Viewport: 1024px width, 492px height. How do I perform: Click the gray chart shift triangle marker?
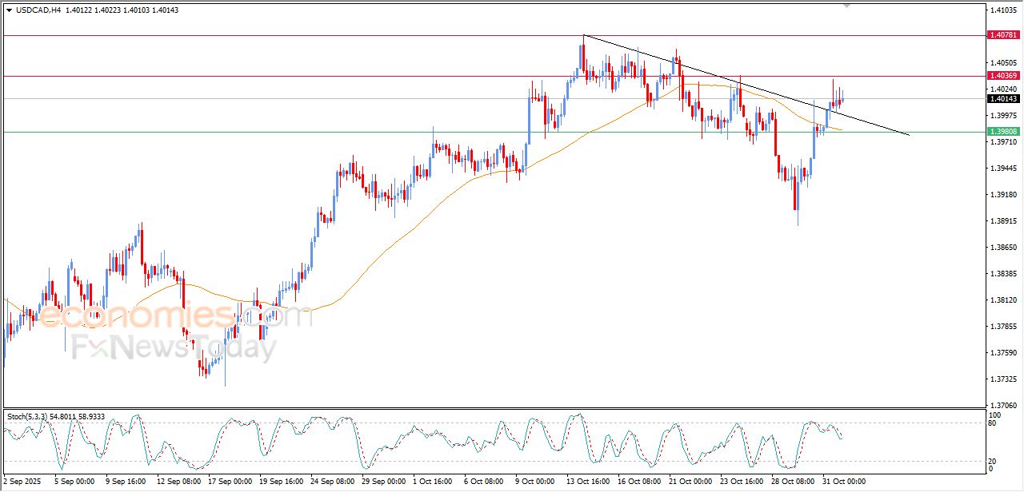click(846, 6)
